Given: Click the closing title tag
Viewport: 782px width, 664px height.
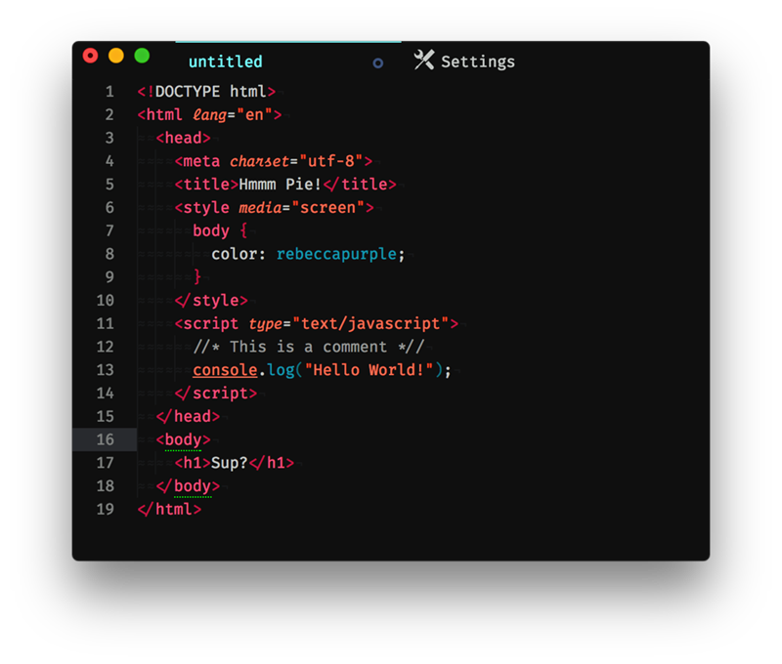Looking at the screenshot, I should coord(360,185).
